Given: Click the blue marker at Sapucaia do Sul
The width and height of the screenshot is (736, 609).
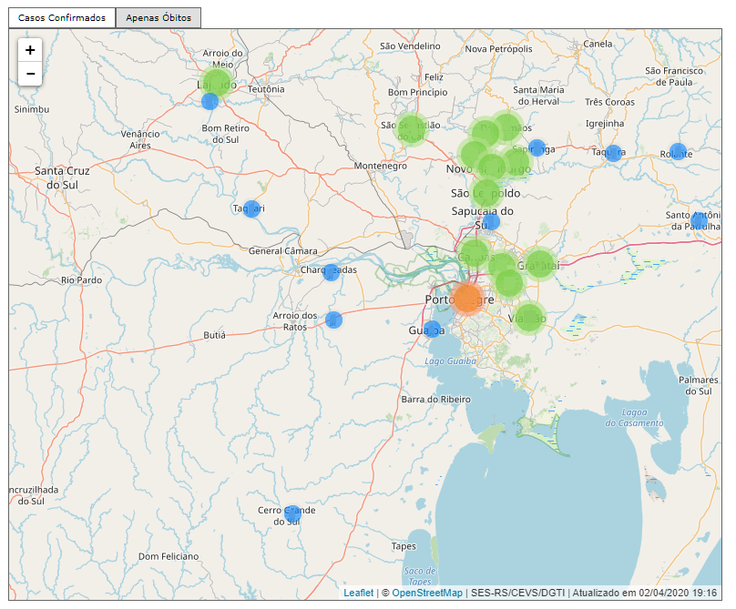Looking at the screenshot, I should [491, 221].
